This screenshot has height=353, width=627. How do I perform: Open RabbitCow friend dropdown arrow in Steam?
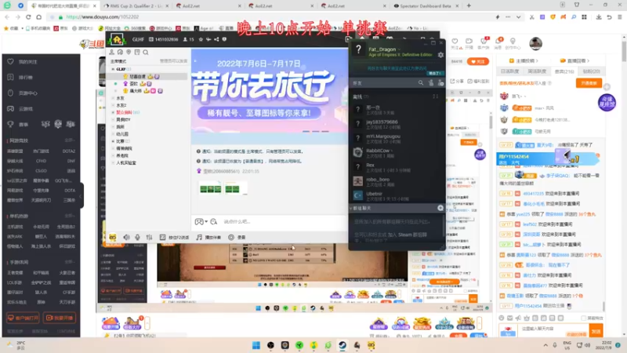(x=391, y=151)
